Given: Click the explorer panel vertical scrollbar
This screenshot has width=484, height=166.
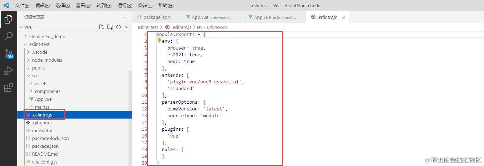Looking at the screenshot, I should (130, 118).
